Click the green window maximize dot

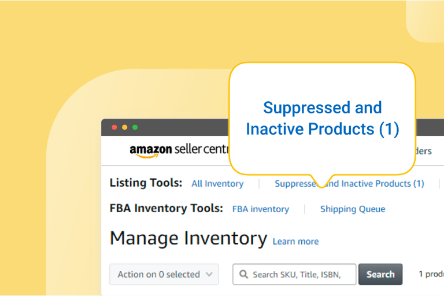[135, 127]
